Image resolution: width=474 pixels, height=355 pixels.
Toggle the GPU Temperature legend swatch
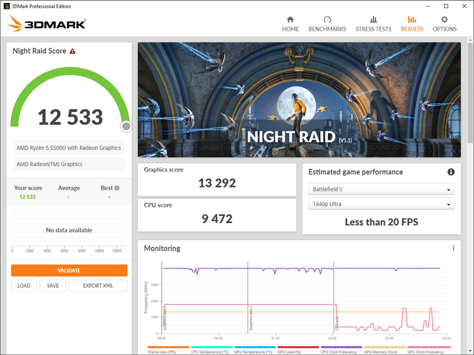[255, 347]
